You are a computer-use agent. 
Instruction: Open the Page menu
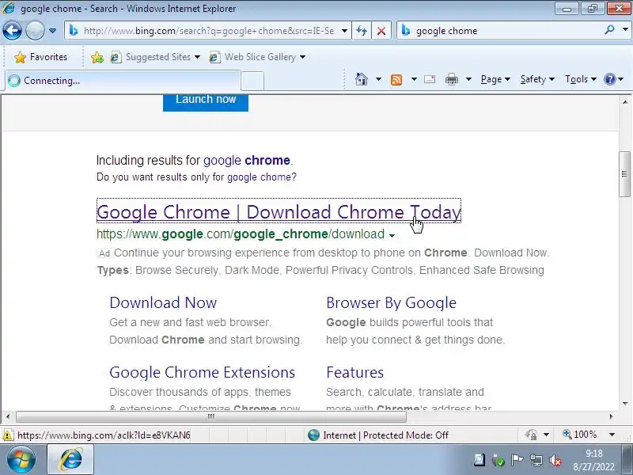[495, 79]
